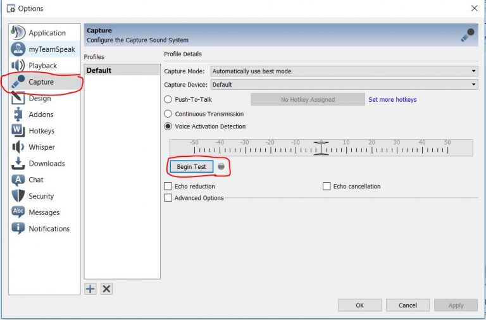486x320 pixels.
Task: Enable the Echo cancellation checkbox
Action: tap(327, 187)
